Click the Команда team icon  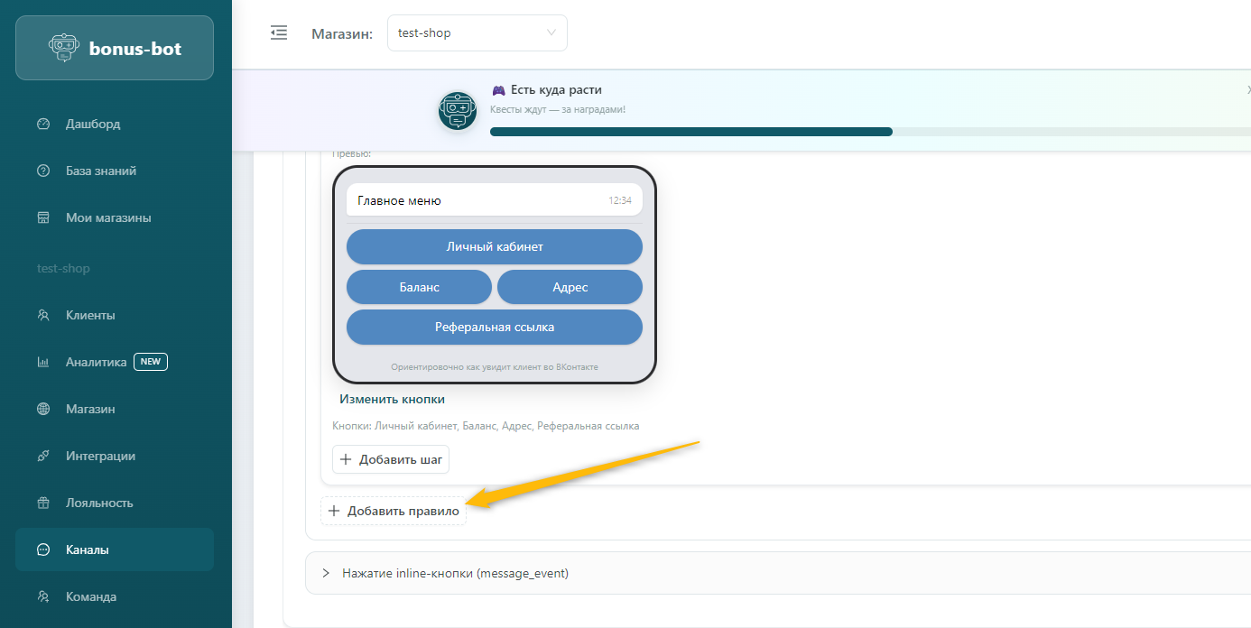(43, 596)
